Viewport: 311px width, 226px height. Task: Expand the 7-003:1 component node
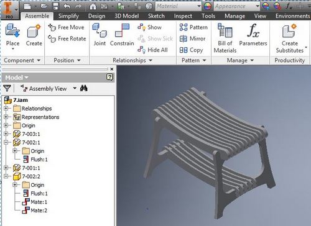[6, 133]
